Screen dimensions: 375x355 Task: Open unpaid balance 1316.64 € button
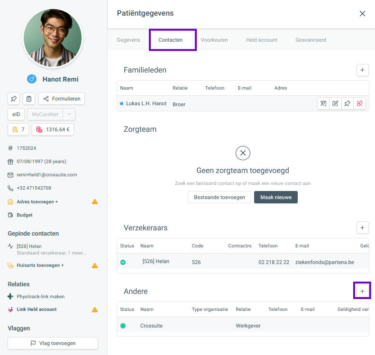coord(53,129)
